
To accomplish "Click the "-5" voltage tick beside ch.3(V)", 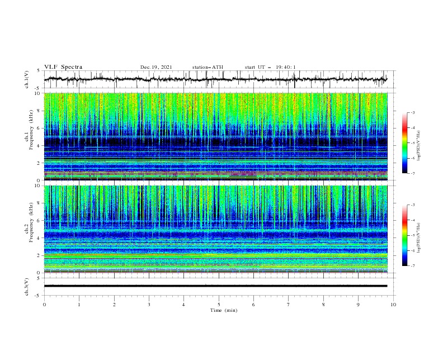I will [x=38, y=296].
